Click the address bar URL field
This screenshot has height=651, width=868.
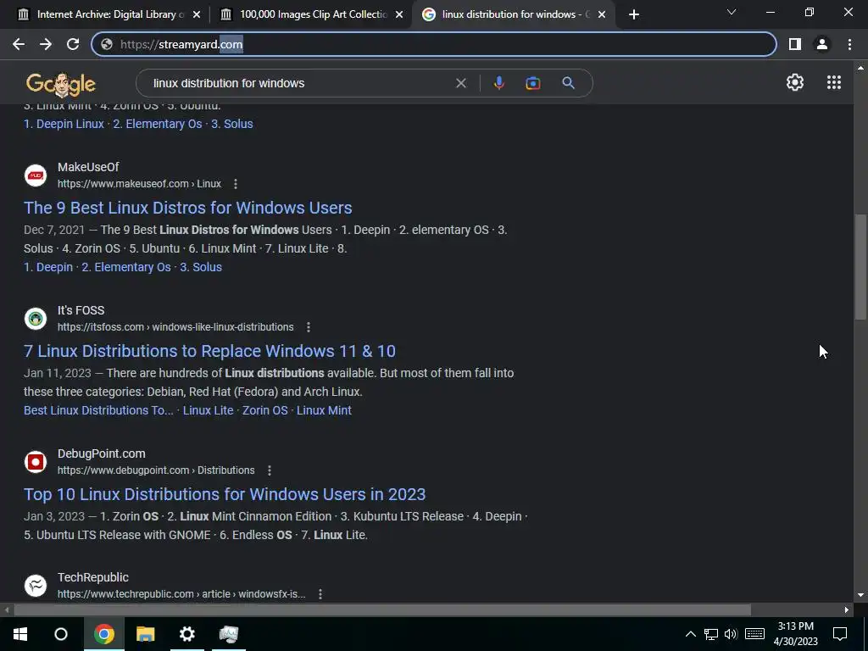(x=434, y=44)
